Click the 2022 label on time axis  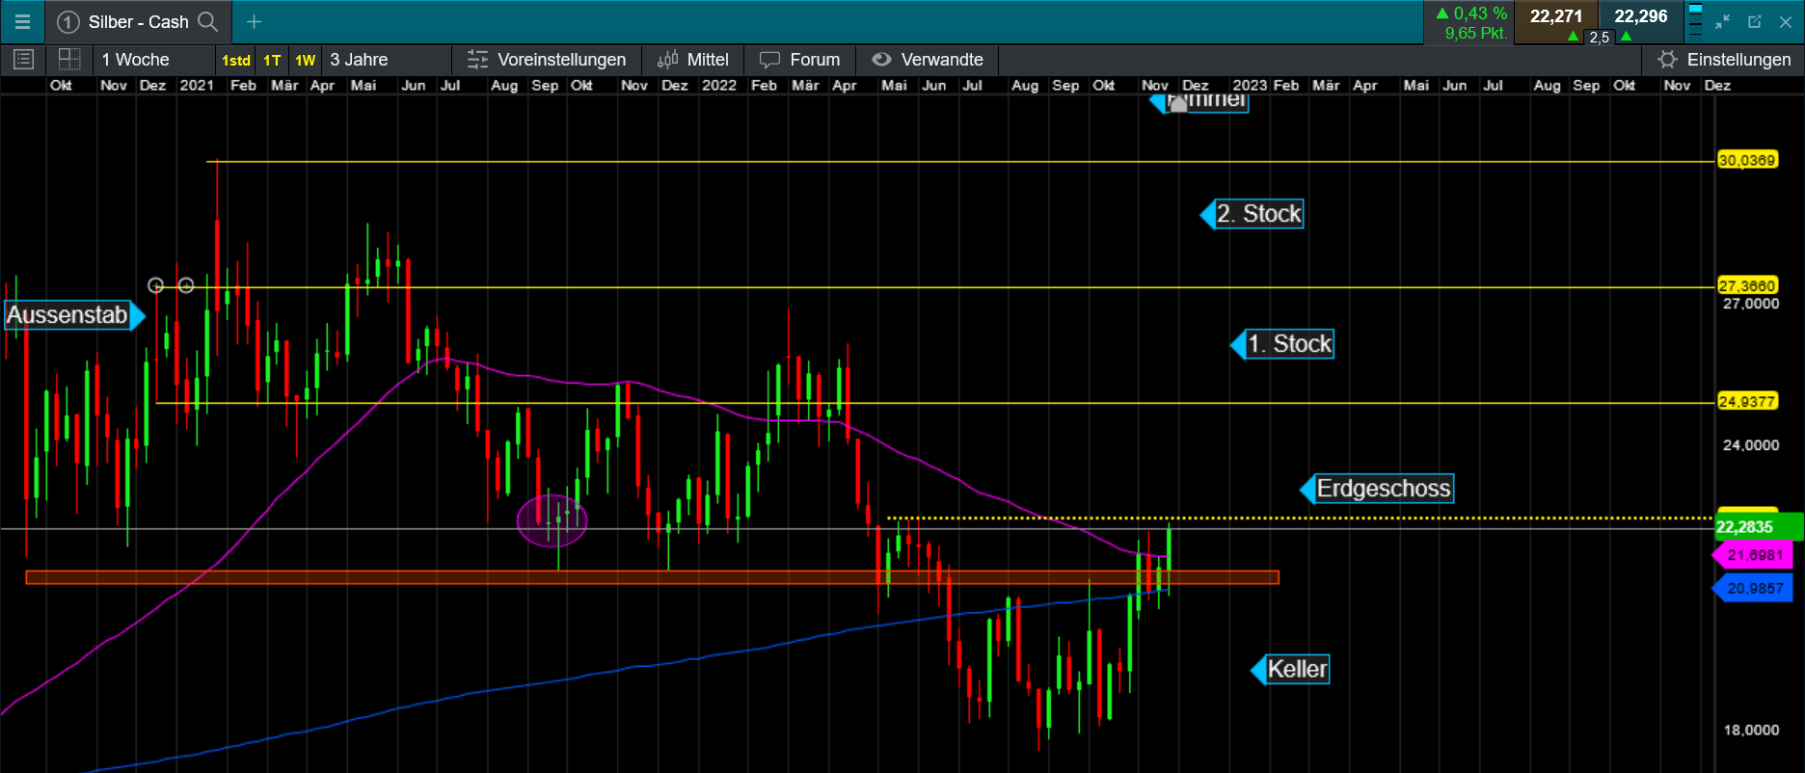pyautogui.click(x=719, y=86)
